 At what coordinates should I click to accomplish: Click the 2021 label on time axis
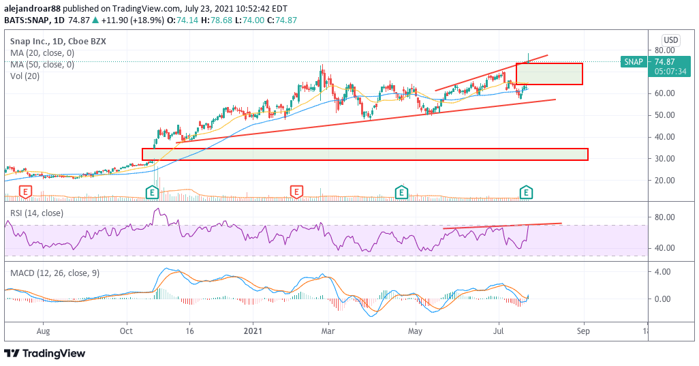[x=253, y=331]
